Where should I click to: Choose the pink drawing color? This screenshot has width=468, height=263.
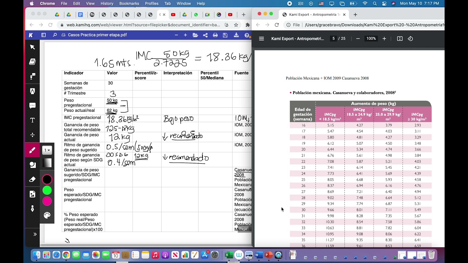47,201
